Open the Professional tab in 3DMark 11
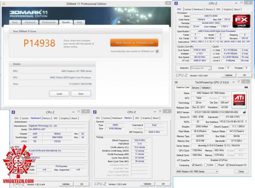This screenshot has width=255, height=188. point(49,22)
